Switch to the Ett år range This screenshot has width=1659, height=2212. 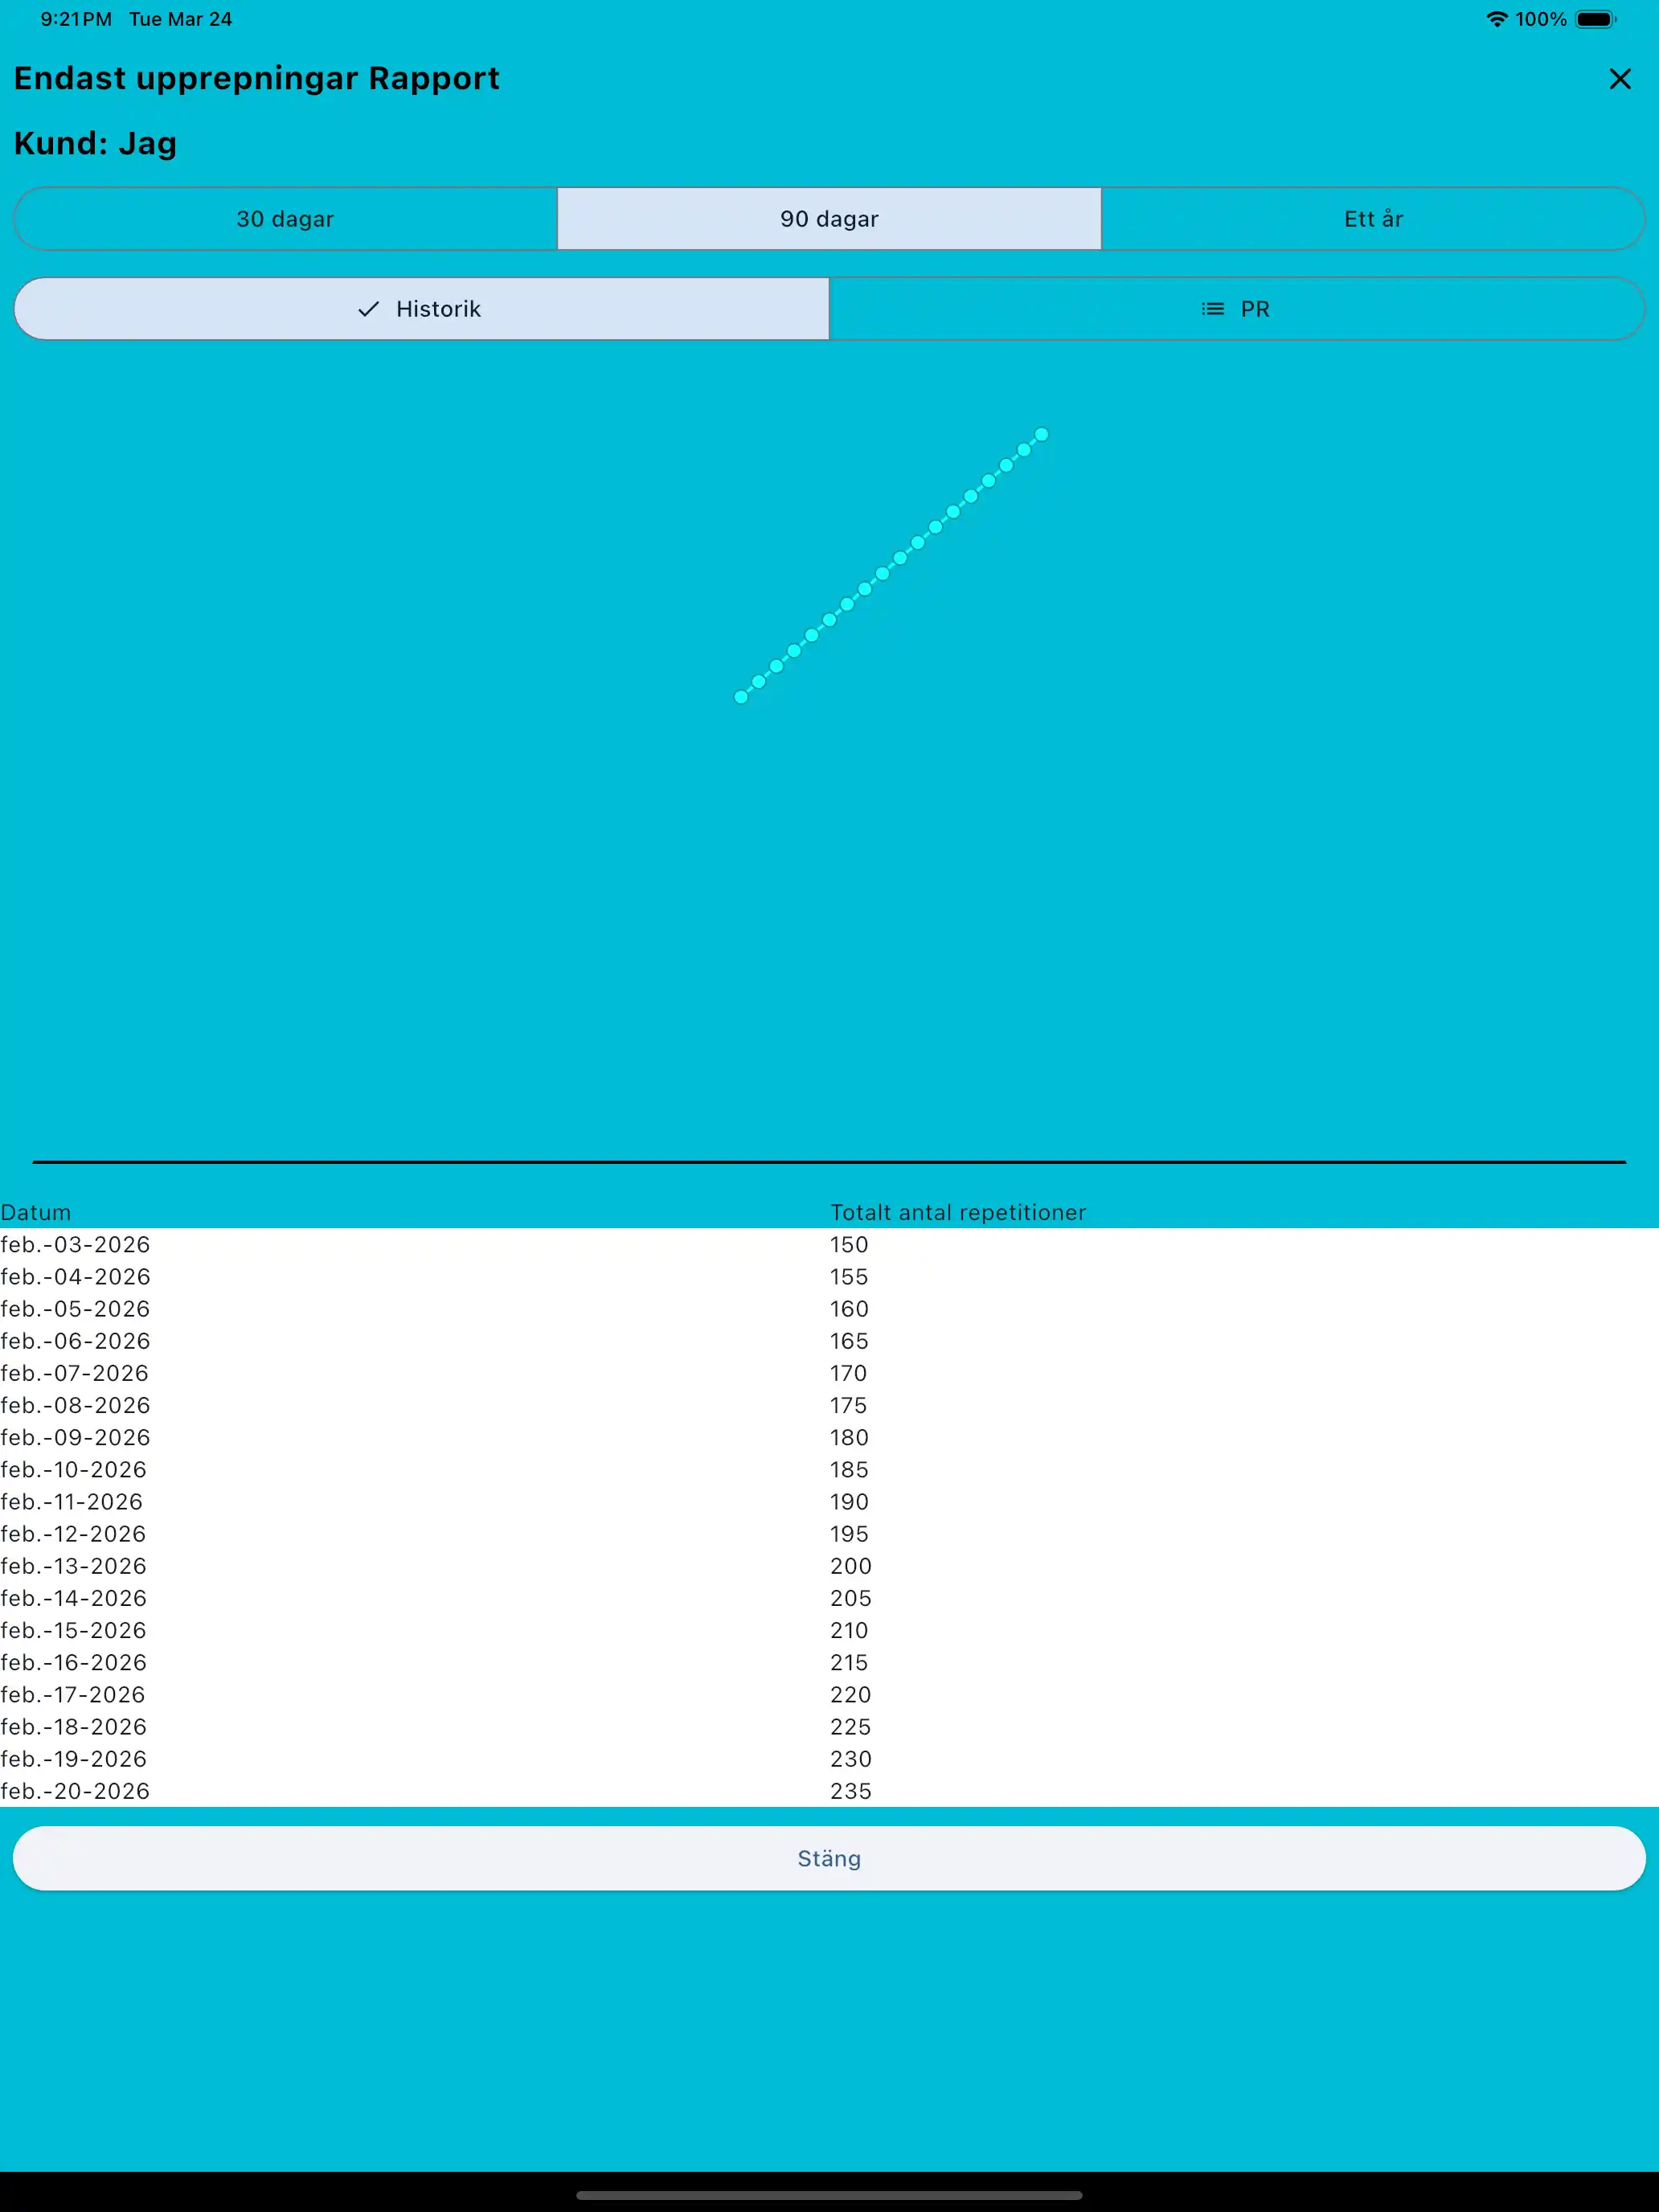click(x=1372, y=219)
